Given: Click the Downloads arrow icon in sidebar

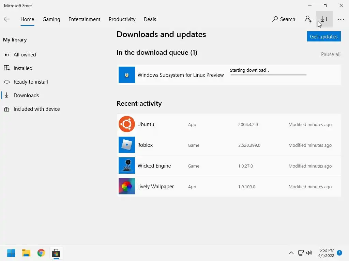Looking at the screenshot, I should [7, 95].
